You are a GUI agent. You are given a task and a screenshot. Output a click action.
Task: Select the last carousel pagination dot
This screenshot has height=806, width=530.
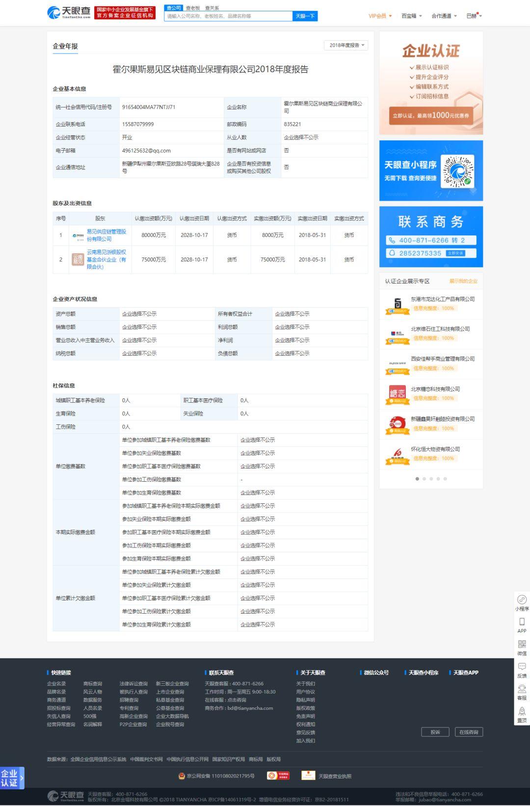445,479
